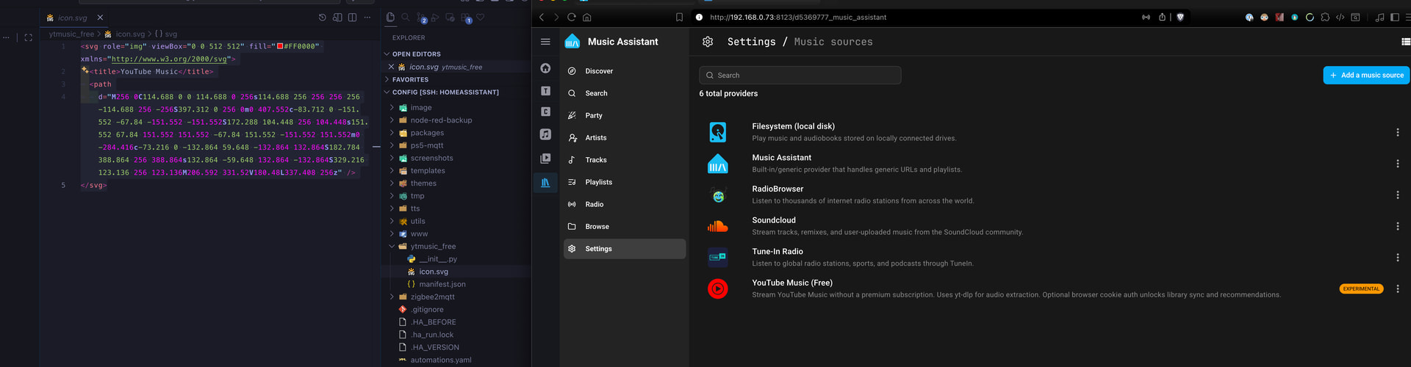Open automations.yaml in the explorer
Viewport: 1411px width, 367px height.
click(441, 360)
